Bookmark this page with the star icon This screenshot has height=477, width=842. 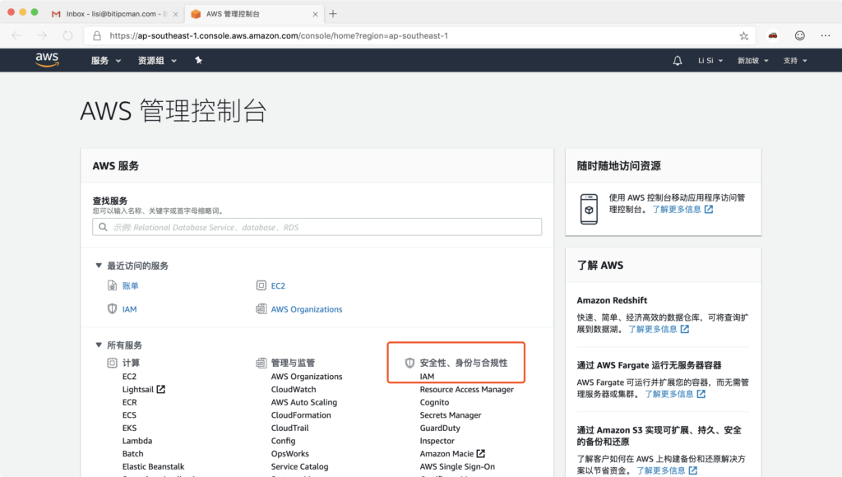(743, 36)
